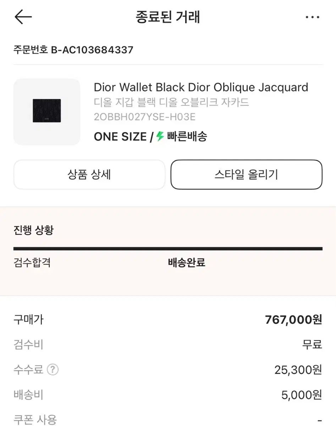Tap the Dior Wallet Black Dior Oblique Jacquard title
Screen dimensions: 336x426
(201, 87)
